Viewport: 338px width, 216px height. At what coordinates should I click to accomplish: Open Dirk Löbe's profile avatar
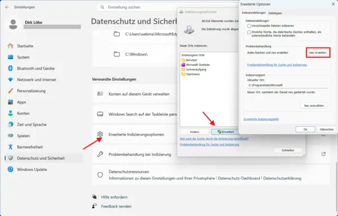13,24
